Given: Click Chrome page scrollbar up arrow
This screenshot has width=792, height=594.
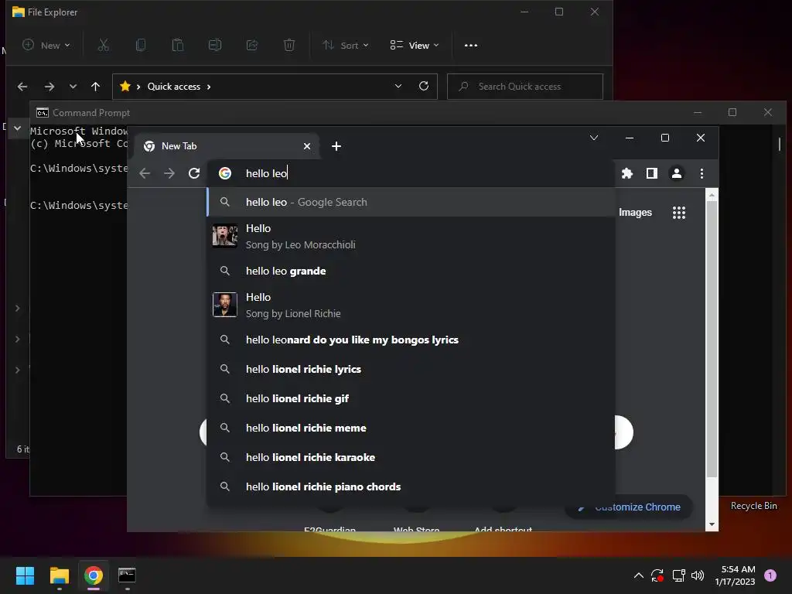Looking at the screenshot, I should pos(712,195).
